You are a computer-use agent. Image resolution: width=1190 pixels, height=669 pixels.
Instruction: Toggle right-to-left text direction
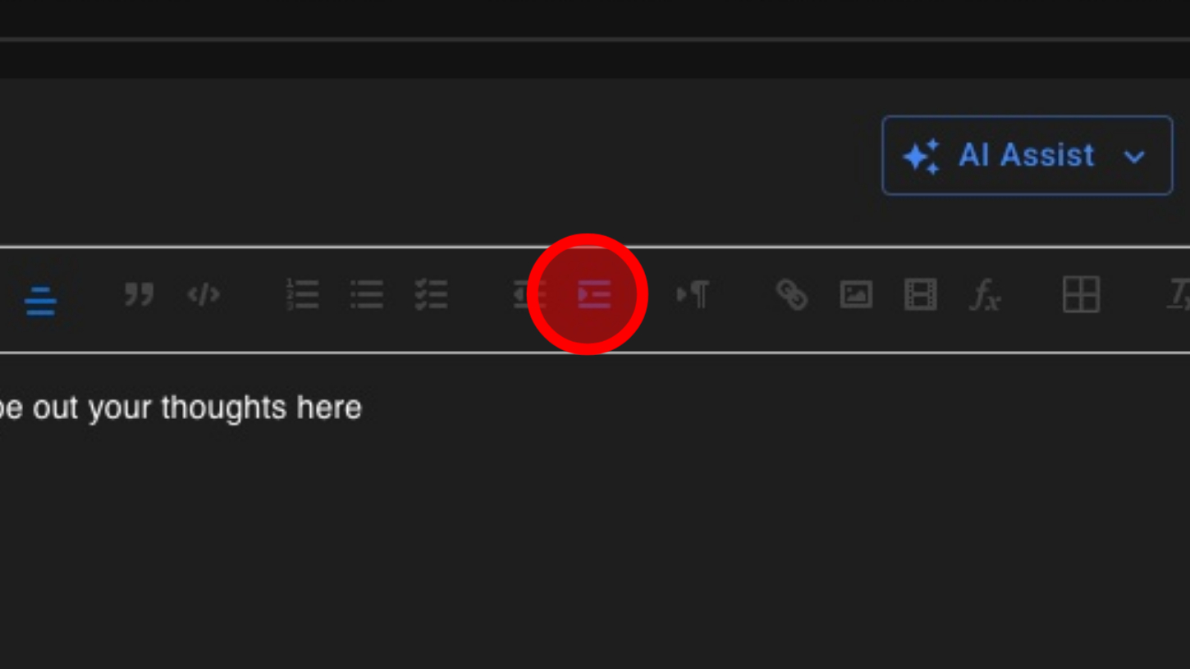(x=693, y=294)
